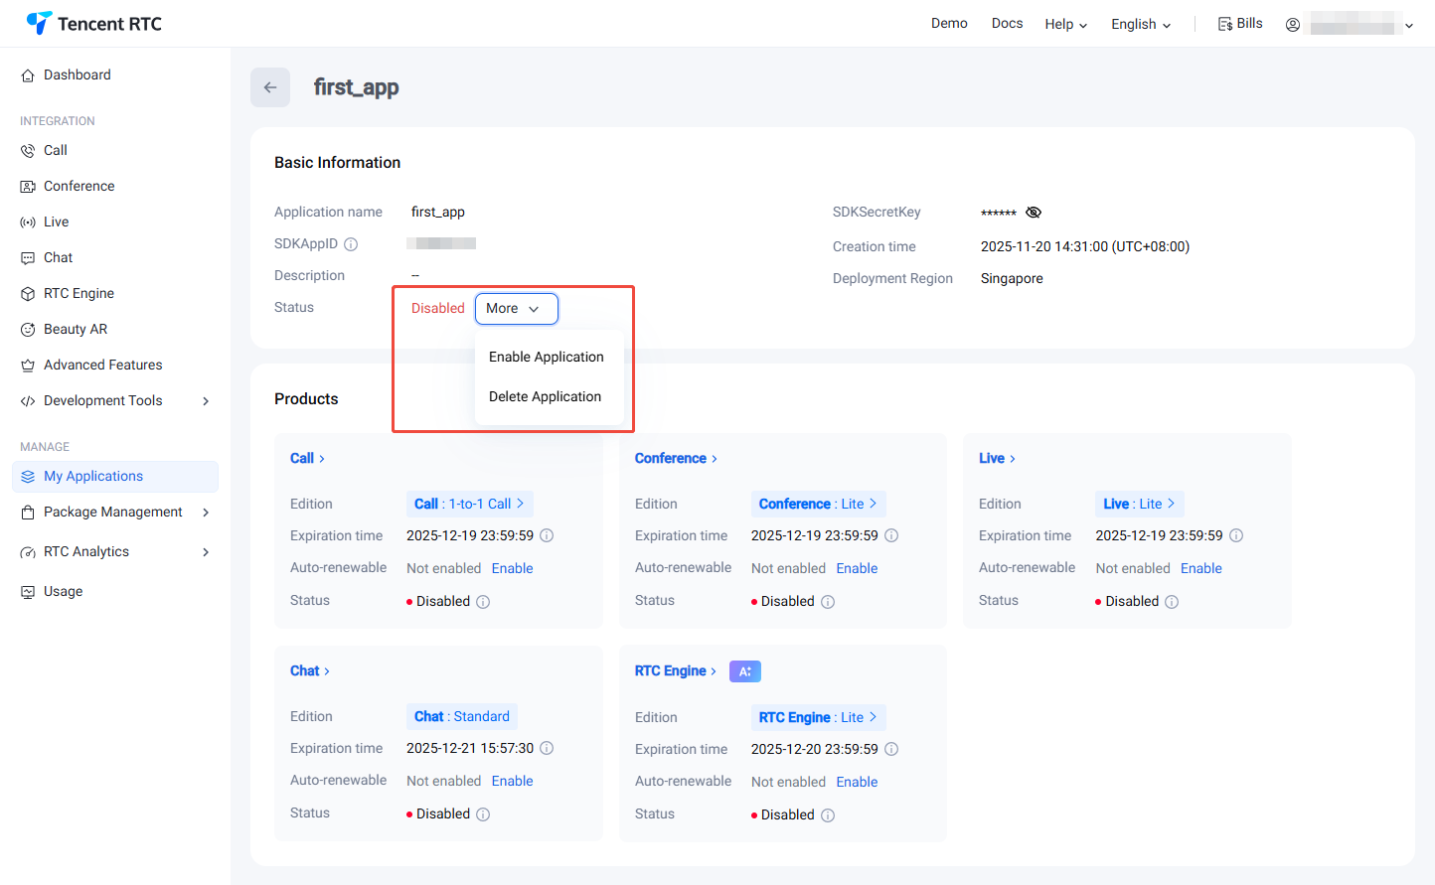Reveal SDKSecretKey with the eye icon

tap(1034, 213)
